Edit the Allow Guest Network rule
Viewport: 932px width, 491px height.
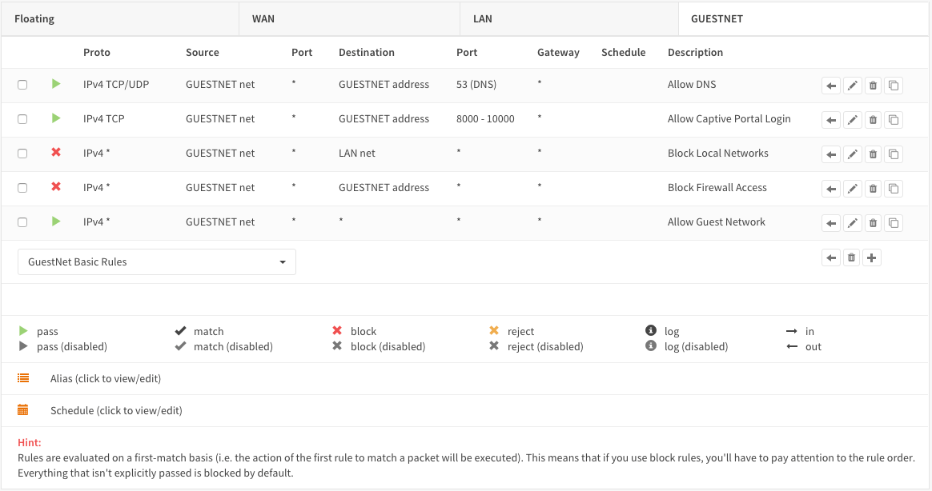(x=853, y=223)
